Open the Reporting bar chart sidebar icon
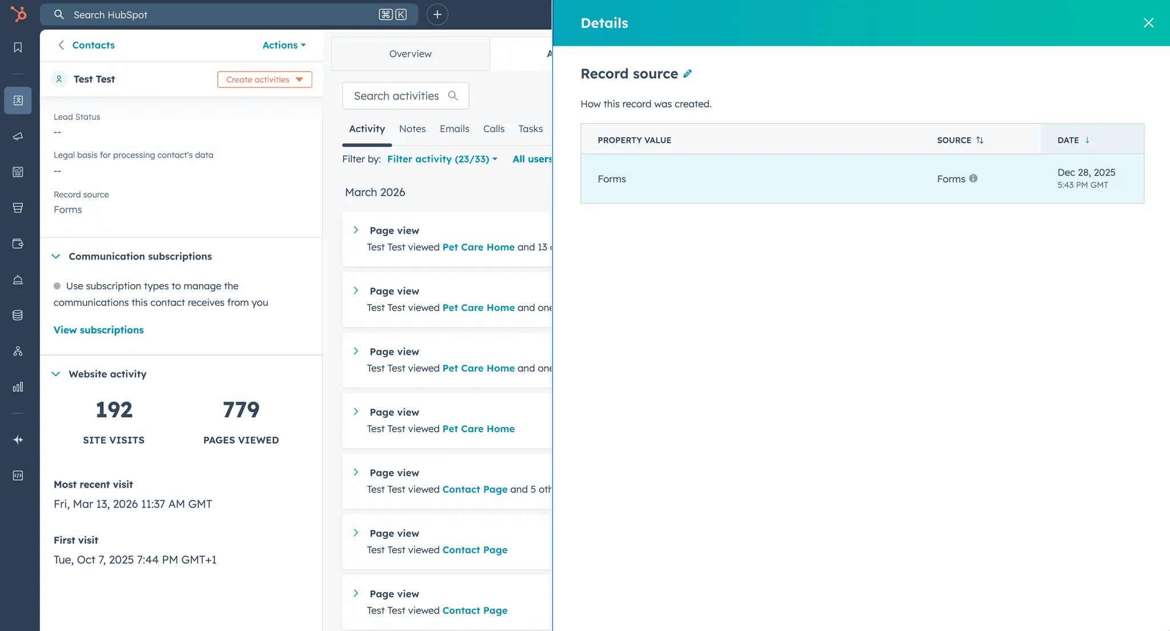The height and width of the screenshot is (631, 1170). pos(18,387)
